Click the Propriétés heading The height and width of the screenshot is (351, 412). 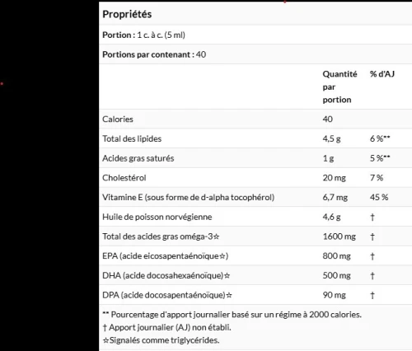(127, 14)
